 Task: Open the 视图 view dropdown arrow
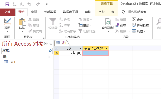pos(8,32)
